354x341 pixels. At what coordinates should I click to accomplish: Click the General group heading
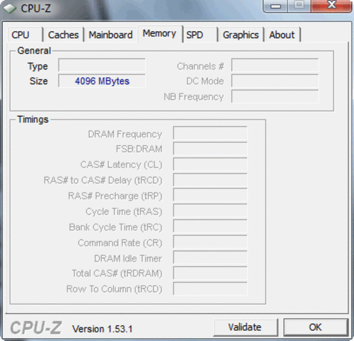point(34,51)
